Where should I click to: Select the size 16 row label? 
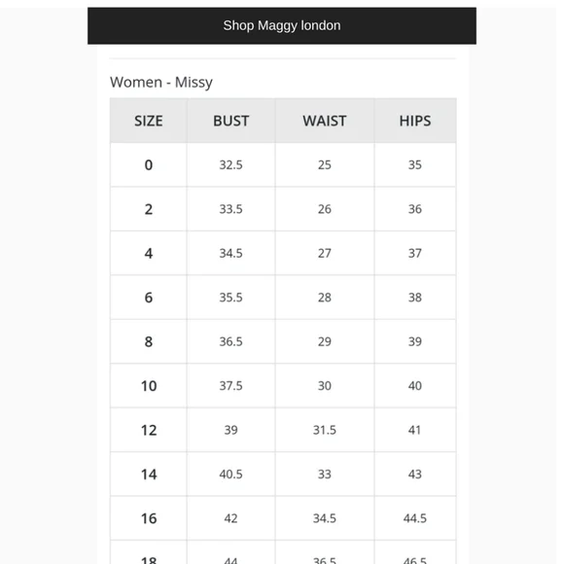point(149,518)
